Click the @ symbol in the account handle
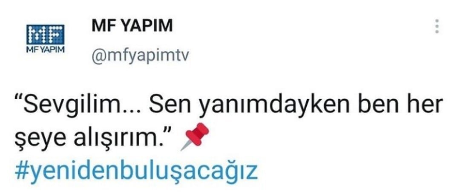Image resolution: width=460 pixels, height=194 pixels. point(98,55)
